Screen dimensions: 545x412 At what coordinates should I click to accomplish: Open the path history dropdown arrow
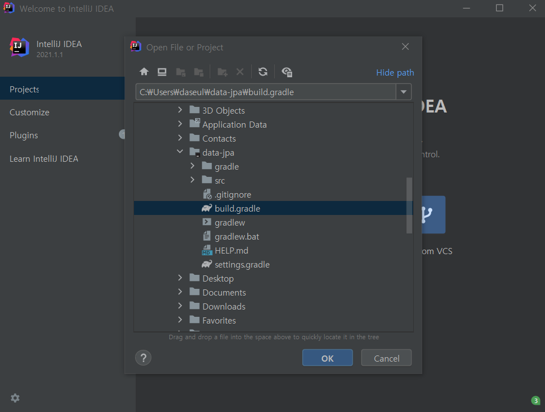tap(404, 92)
